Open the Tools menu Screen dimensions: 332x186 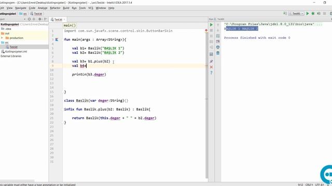82,8
